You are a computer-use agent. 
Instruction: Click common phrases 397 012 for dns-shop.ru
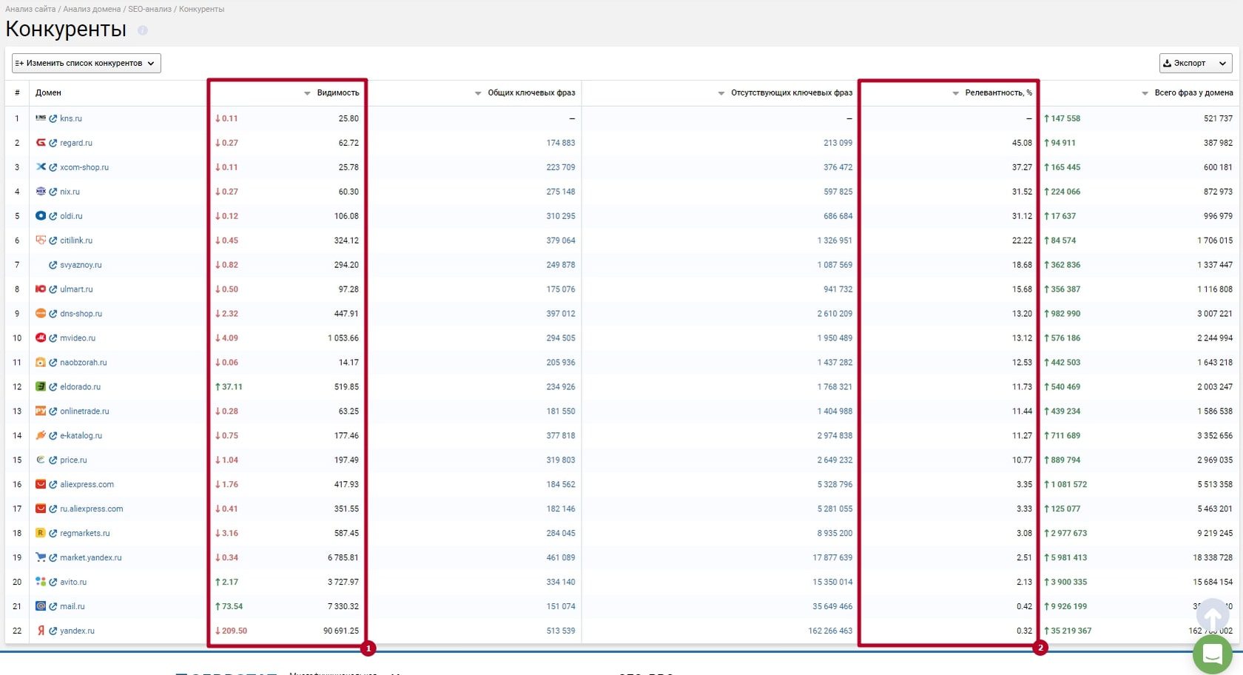[x=561, y=314]
